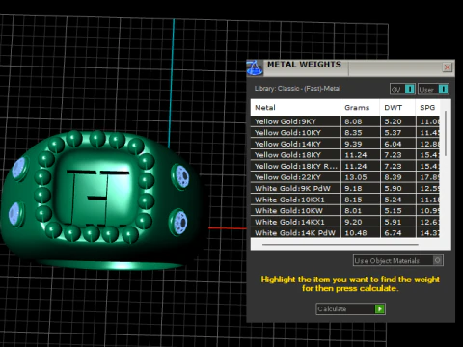
Task: Select the White Gold:14KX1 row
Action: (x=345, y=222)
